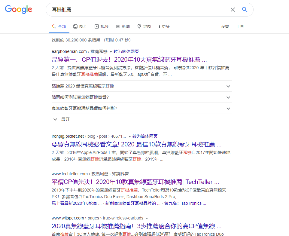Open the 新闻 news tab
Screen dimensions: 289x236
123,26
